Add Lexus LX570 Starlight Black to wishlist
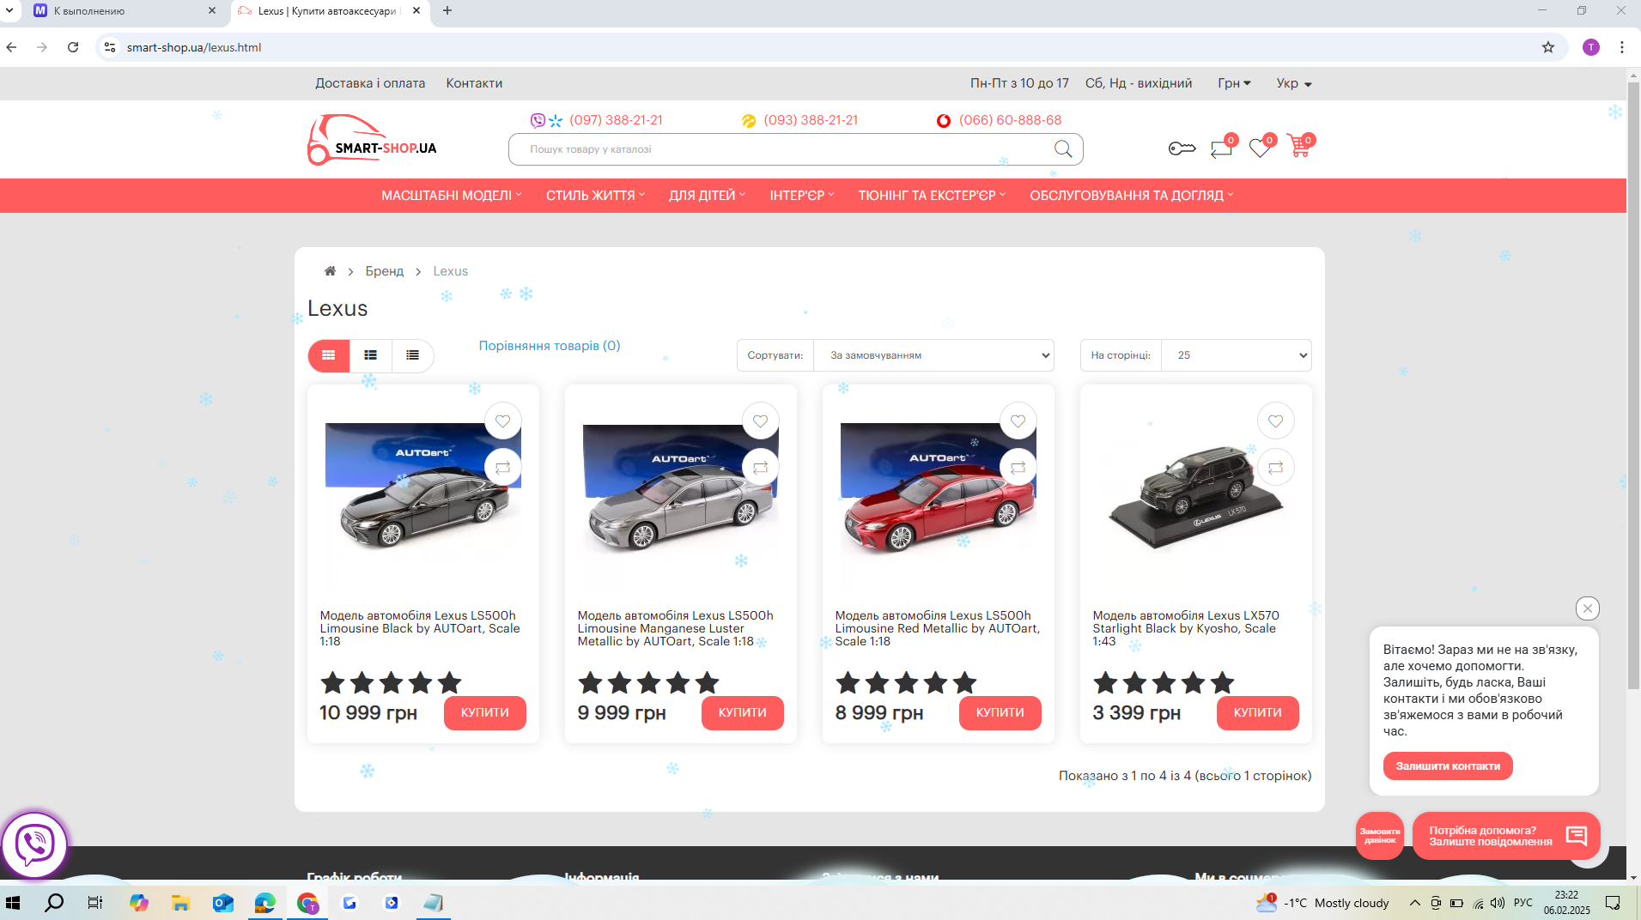1641x920 pixels. [x=1275, y=421]
